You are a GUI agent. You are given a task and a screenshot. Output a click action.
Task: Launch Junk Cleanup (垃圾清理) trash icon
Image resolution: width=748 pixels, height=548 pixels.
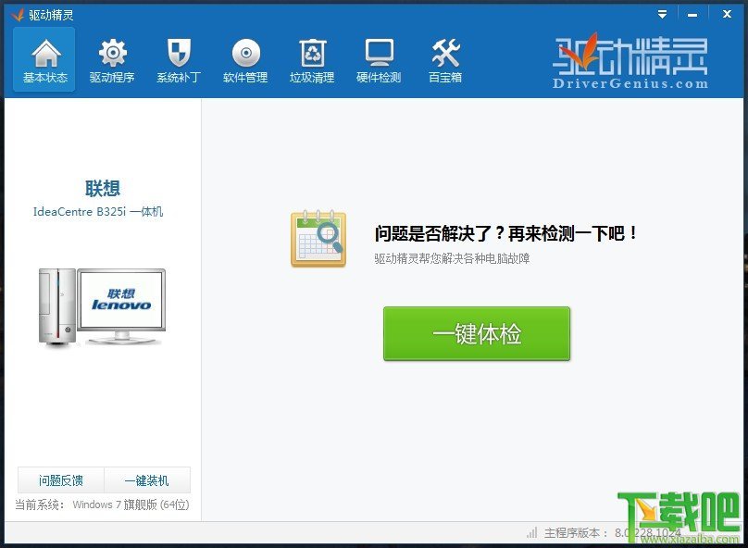pos(312,57)
